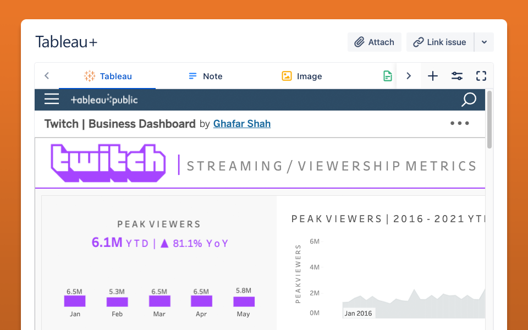The height and width of the screenshot is (330, 528).
Task: Click the STREAMING / VIEWERSHIP METRICS heading
Action: (332, 166)
